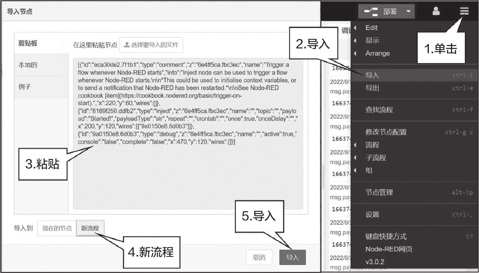Screen dimensions: 479x273
Task: Toggle import target to 新流程
Action: point(90,229)
